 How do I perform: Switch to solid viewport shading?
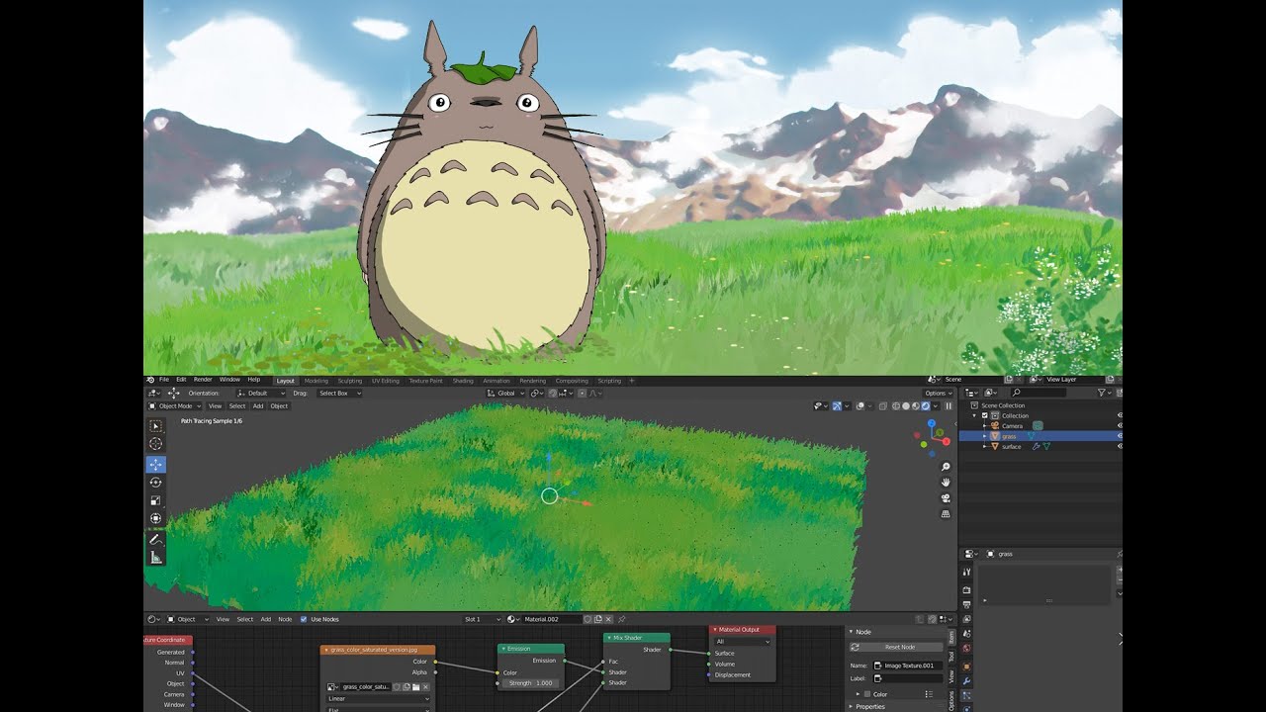(x=906, y=406)
